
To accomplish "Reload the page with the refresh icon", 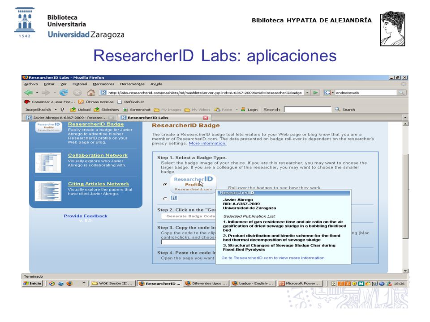I will pos(64,93).
